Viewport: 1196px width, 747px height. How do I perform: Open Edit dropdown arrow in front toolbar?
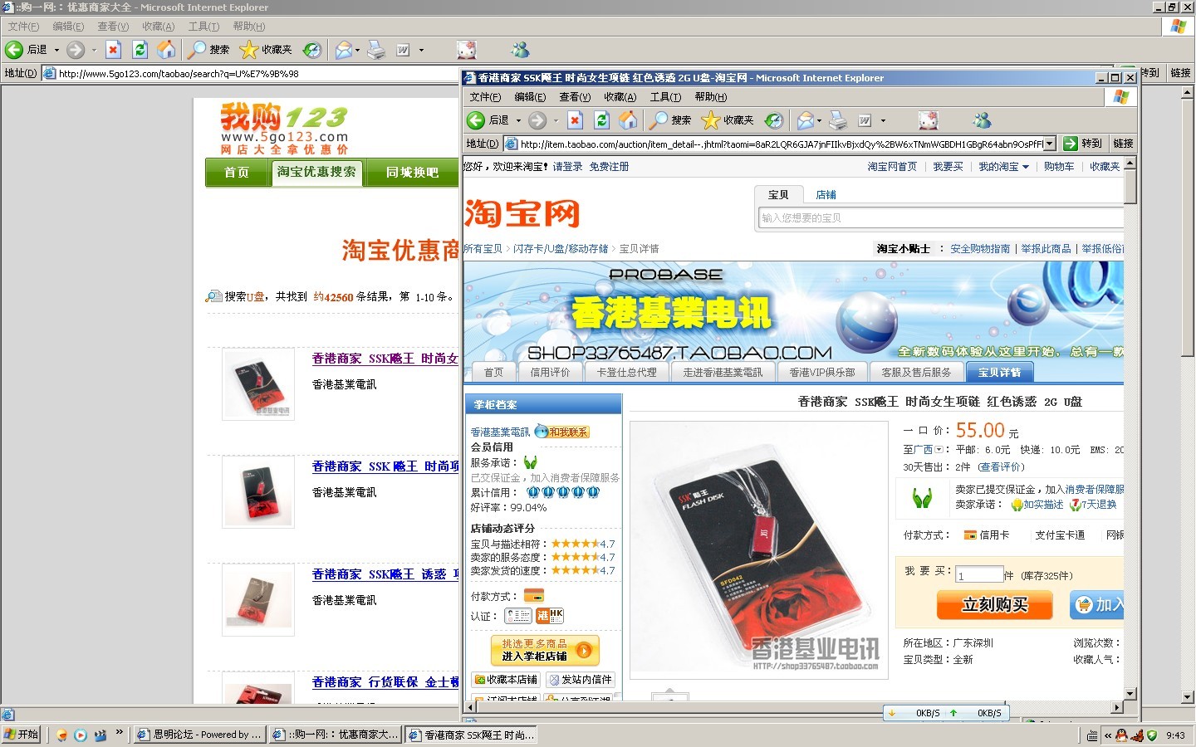pos(883,120)
